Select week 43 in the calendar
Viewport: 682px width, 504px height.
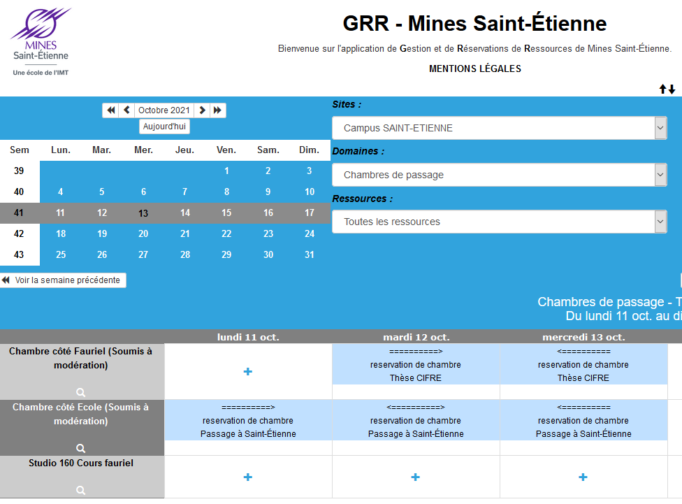pos(19,254)
